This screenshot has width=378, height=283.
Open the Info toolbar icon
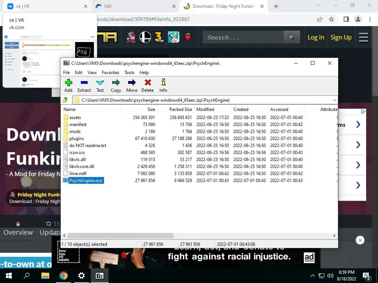tap(163, 85)
